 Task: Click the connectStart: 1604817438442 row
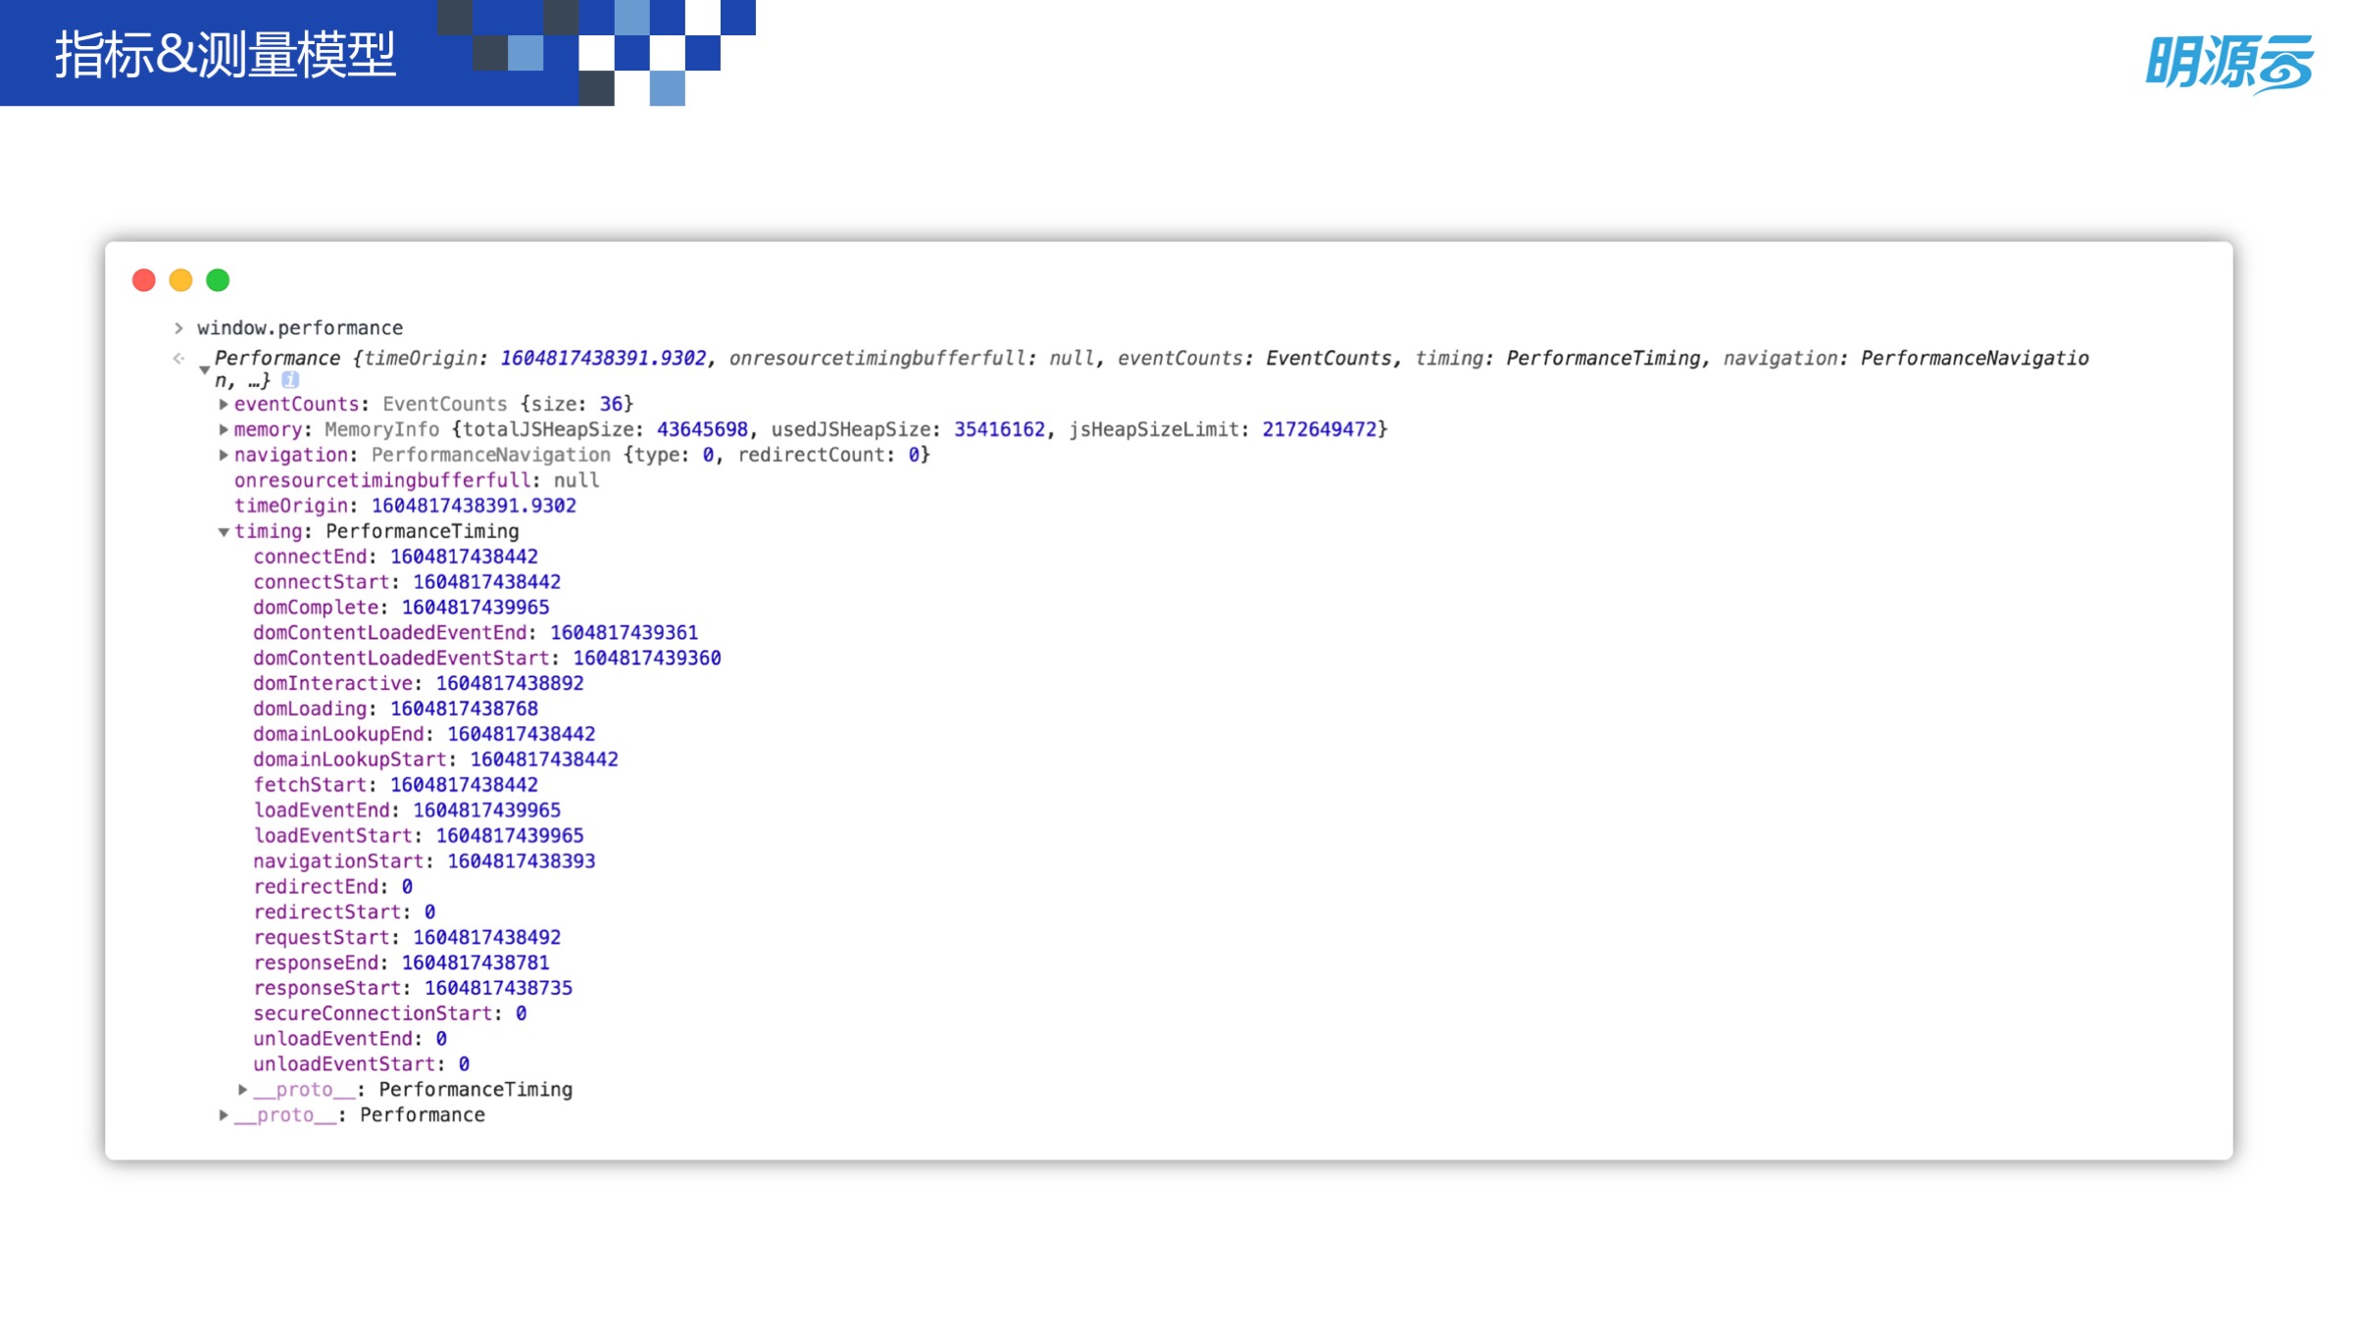point(407,582)
